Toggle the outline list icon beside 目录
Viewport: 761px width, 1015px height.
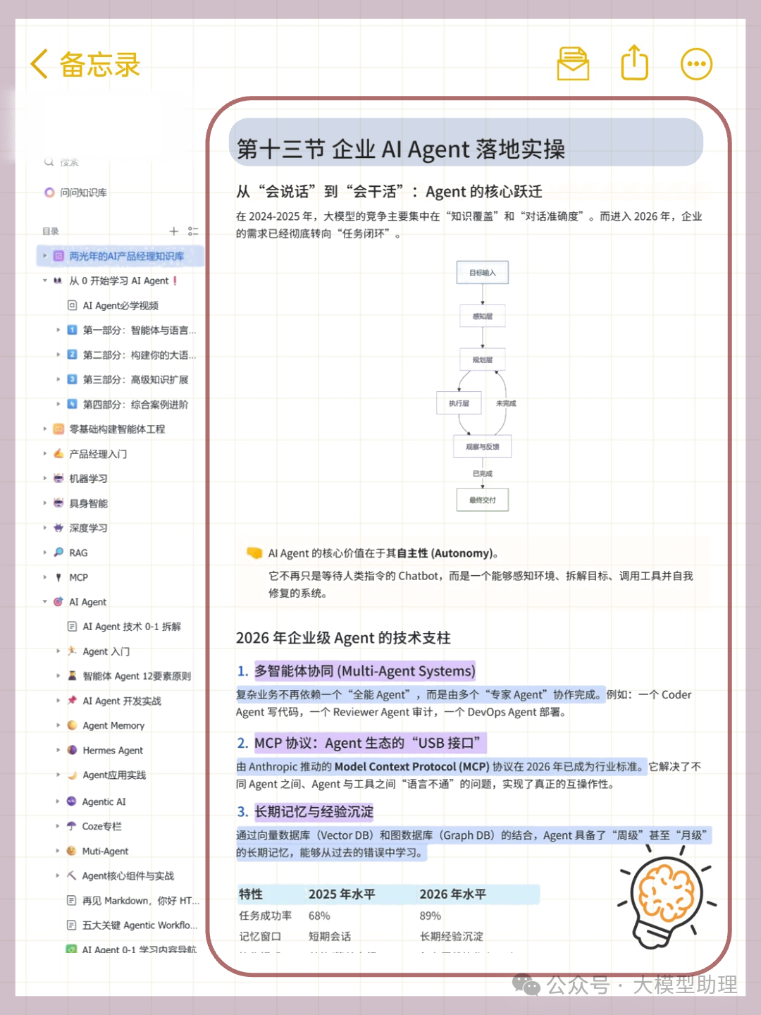click(193, 231)
